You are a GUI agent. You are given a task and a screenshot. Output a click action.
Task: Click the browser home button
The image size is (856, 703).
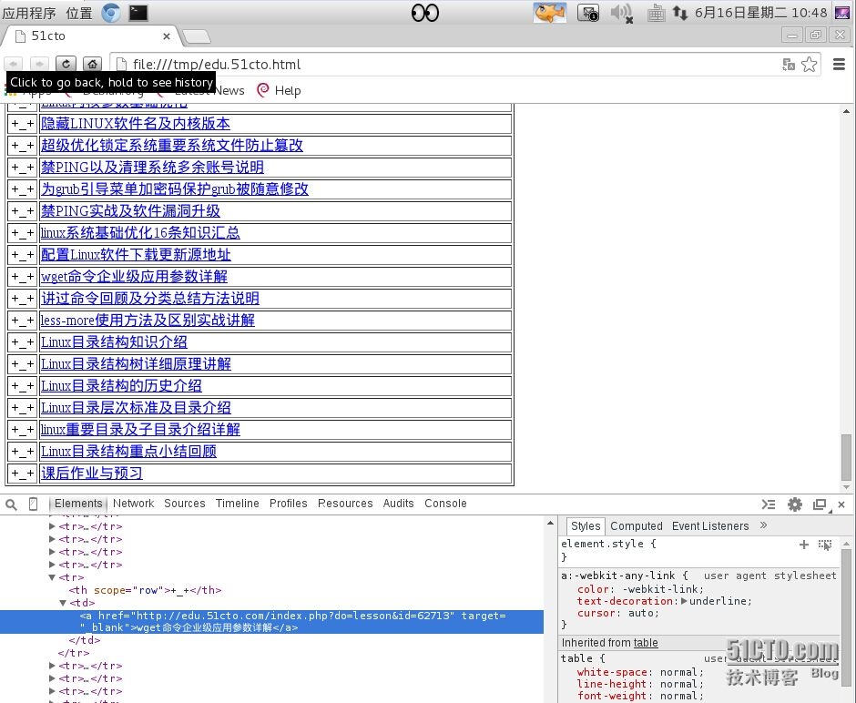pos(92,64)
